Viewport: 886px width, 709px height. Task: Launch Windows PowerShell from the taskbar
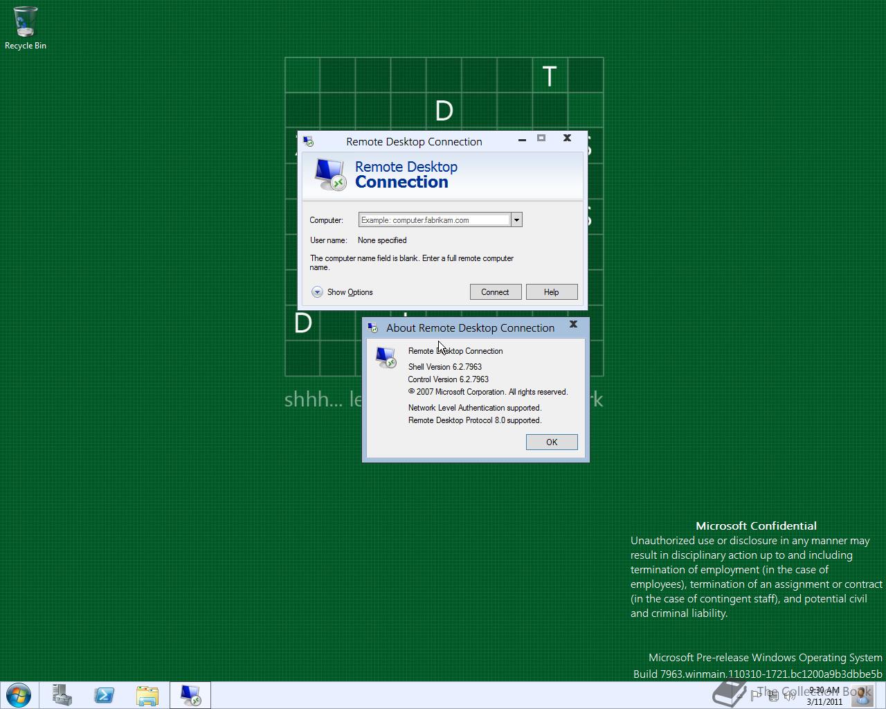click(x=105, y=695)
